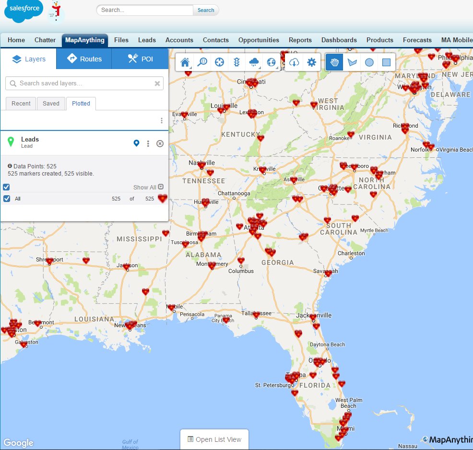Open the Dashboards navigation tab
This screenshot has height=450, width=473.
click(x=339, y=40)
